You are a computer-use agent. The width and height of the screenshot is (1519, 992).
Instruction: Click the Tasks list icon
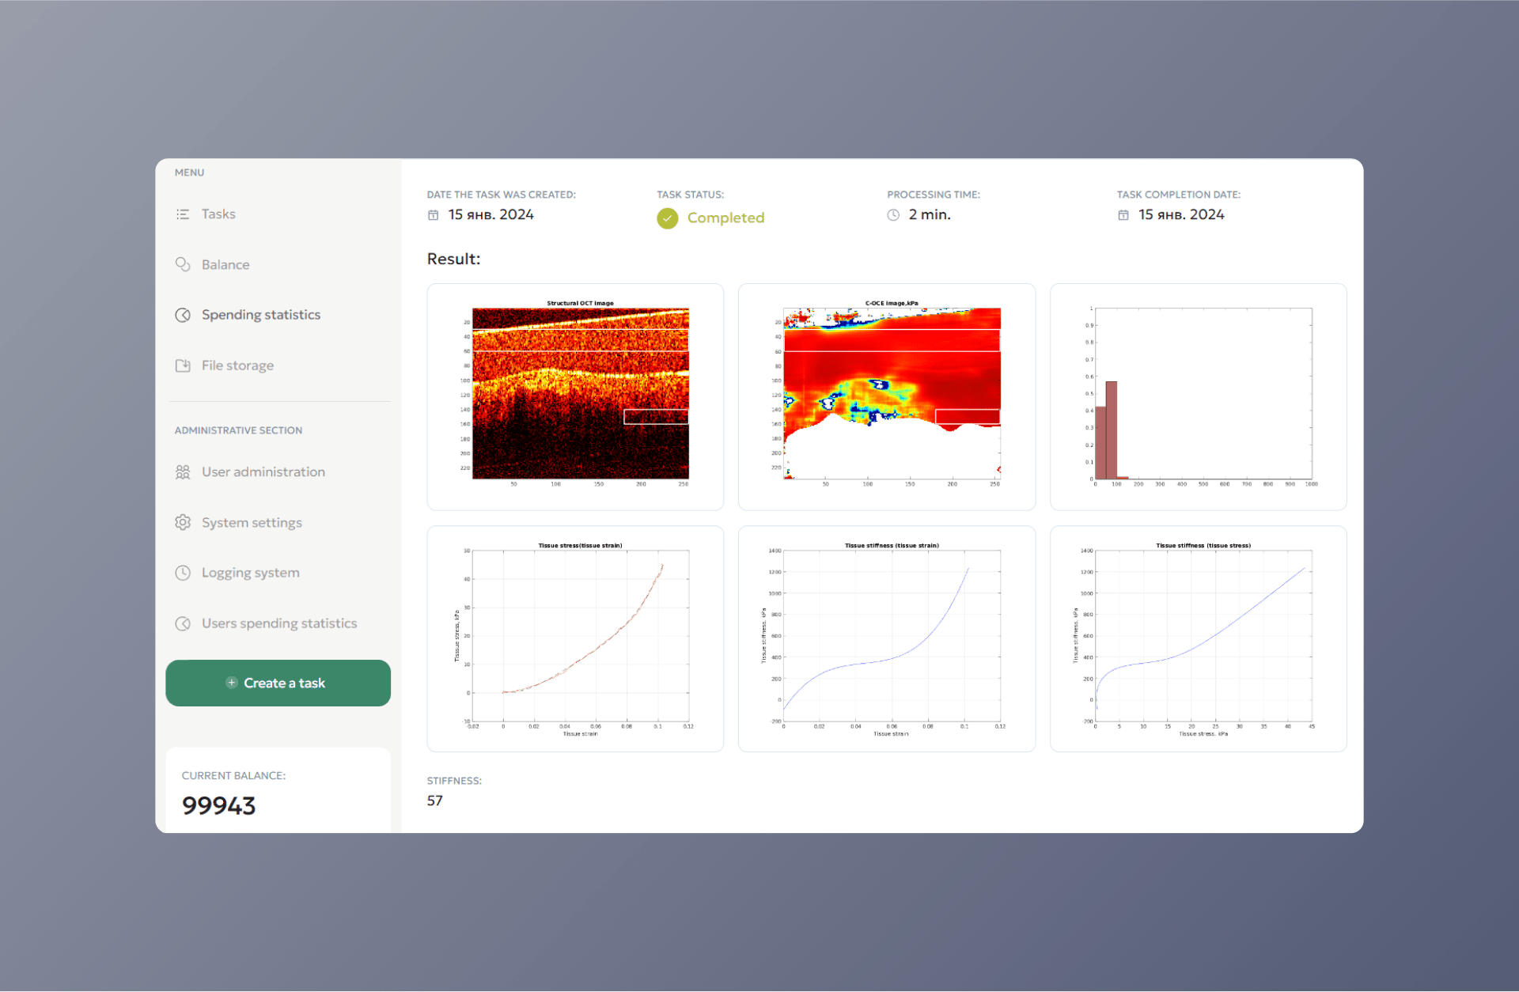pyautogui.click(x=183, y=214)
